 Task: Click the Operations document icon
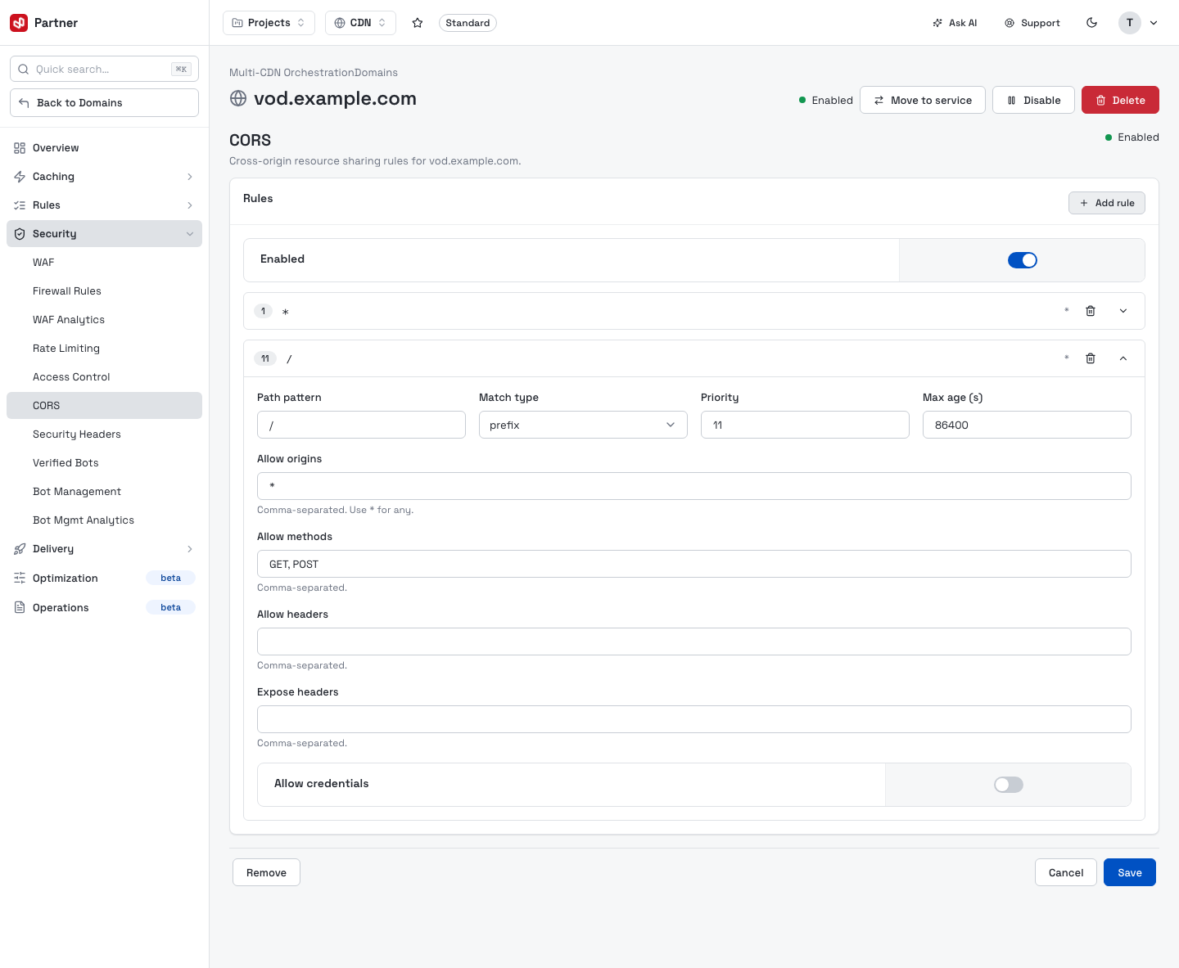(20, 607)
